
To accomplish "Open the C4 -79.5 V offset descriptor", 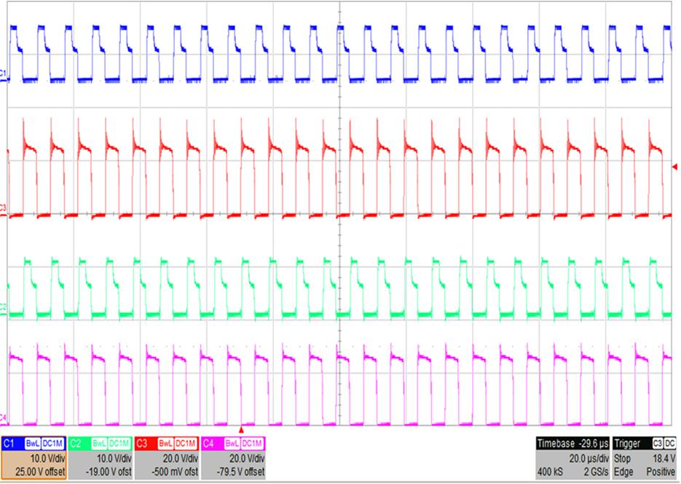I will (233, 459).
